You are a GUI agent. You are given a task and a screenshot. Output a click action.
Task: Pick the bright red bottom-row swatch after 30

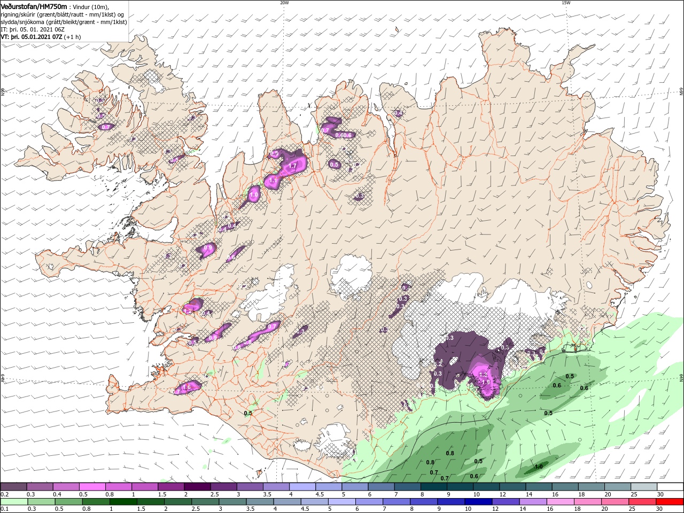[669, 502]
